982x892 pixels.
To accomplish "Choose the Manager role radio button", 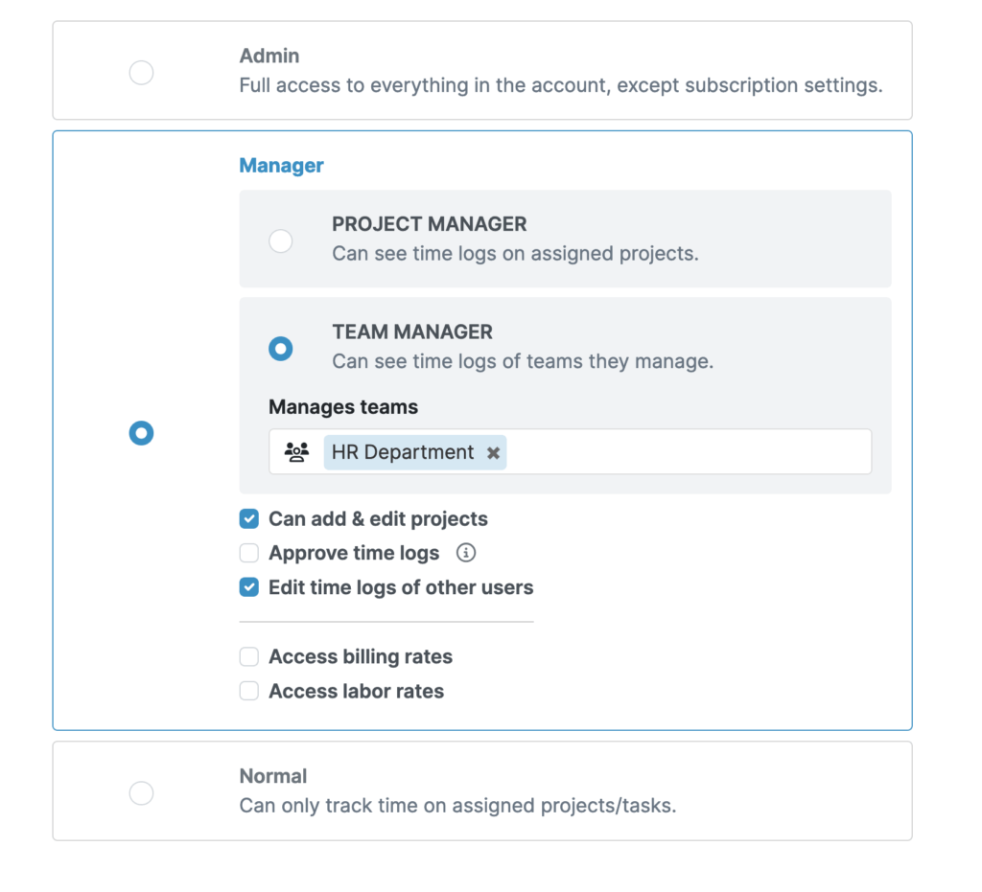I will pos(141,433).
